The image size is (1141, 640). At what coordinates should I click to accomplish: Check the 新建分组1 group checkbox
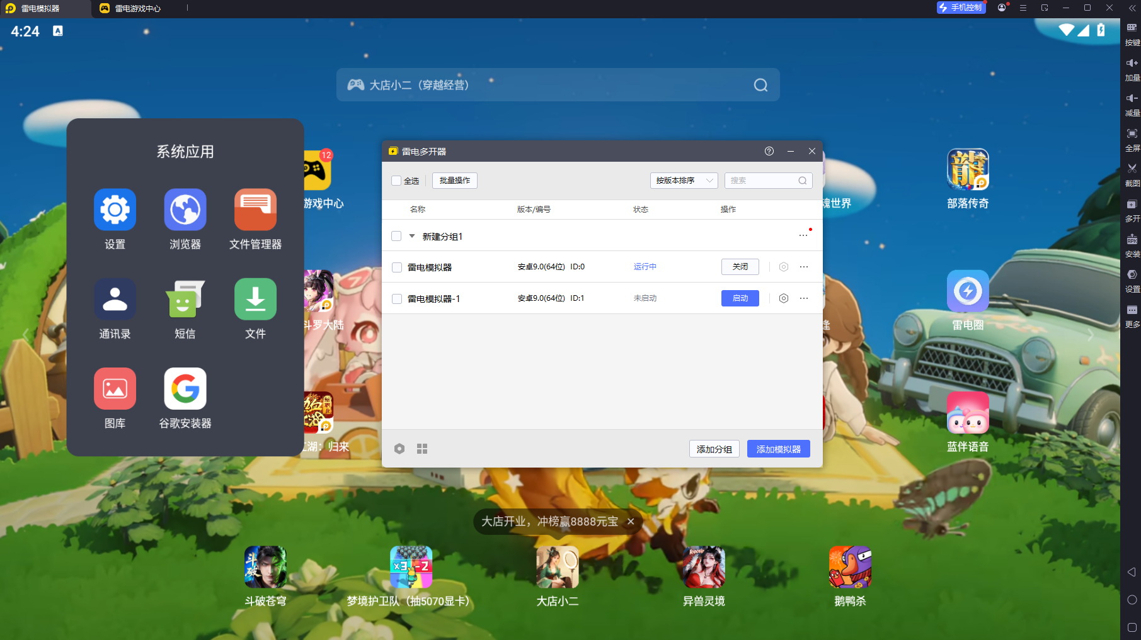pyautogui.click(x=396, y=236)
